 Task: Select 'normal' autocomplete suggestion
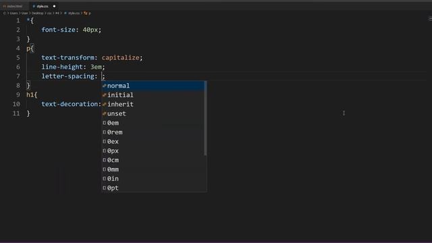coord(154,86)
